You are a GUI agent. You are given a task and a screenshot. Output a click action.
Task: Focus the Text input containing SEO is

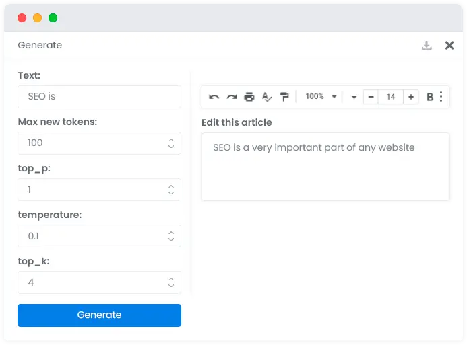point(99,97)
